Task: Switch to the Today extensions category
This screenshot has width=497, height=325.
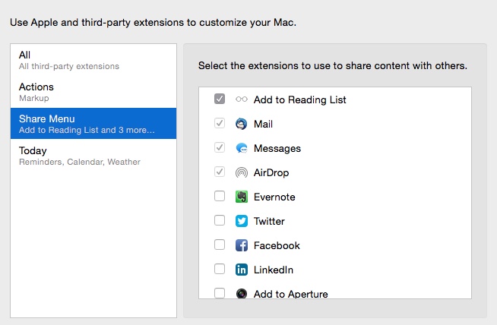Action: (93, 156)
